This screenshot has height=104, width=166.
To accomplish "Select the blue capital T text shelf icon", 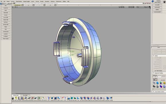I will point(65,98).
